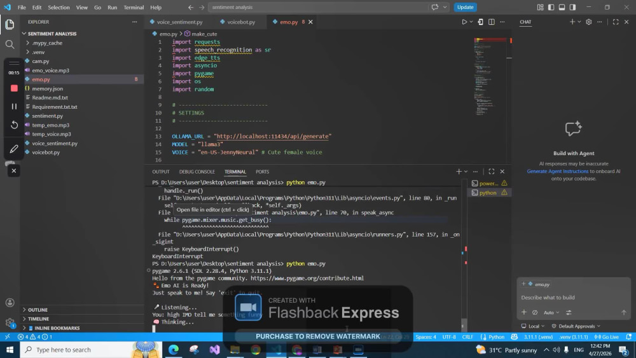Run the Python file with play icon
Screen dimensions: 636x358
coord(464,22)
